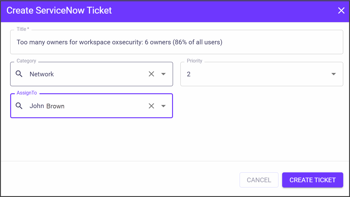Expand the Category dropdown arrow
The width and height of the screenshot is (350, 197).
[163, 74]
